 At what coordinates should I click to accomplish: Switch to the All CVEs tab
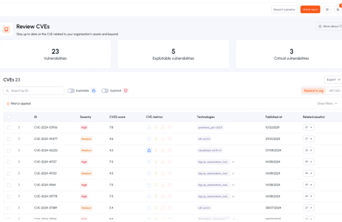pos(335,91)
